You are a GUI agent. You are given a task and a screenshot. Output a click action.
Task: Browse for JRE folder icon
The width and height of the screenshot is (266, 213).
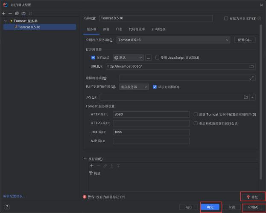246,97
